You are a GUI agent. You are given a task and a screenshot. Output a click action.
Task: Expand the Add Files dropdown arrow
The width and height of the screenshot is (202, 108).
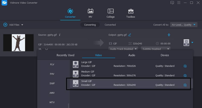[22, 25]
